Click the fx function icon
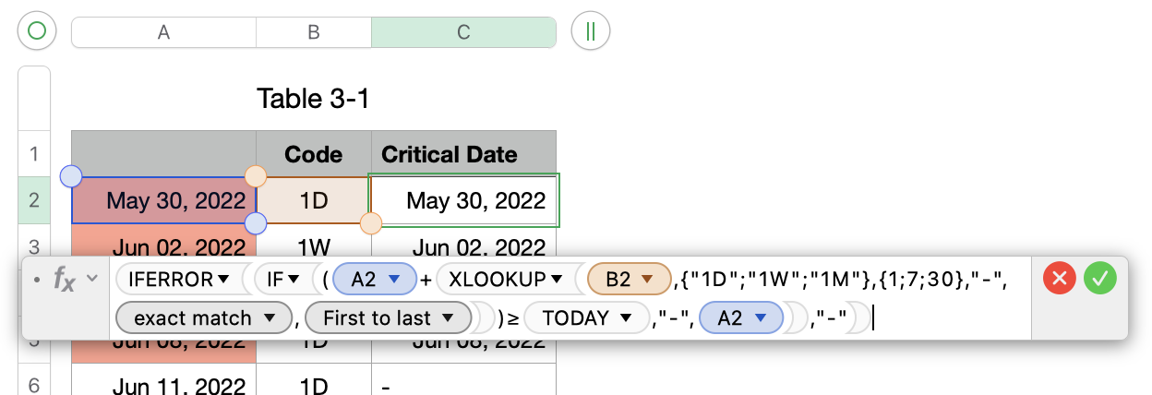Image resolution: width=1152 pixels, height=395 pixels. tap(65, 280)
